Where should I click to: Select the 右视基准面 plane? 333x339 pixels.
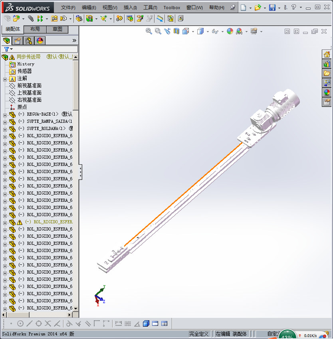coord(29,100)
